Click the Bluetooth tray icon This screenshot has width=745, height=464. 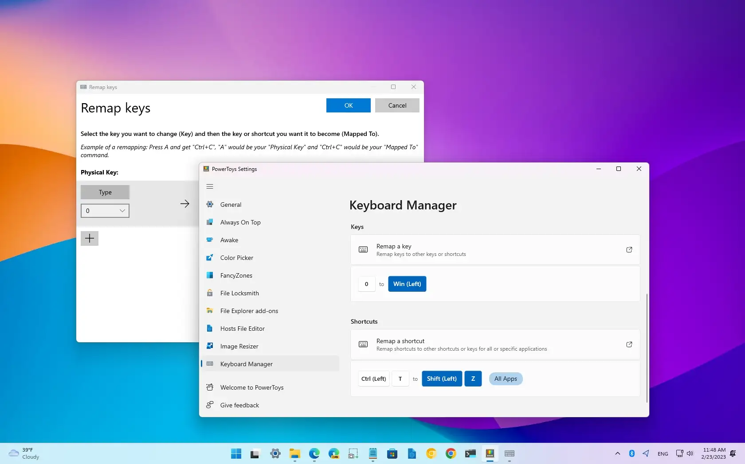631,453
